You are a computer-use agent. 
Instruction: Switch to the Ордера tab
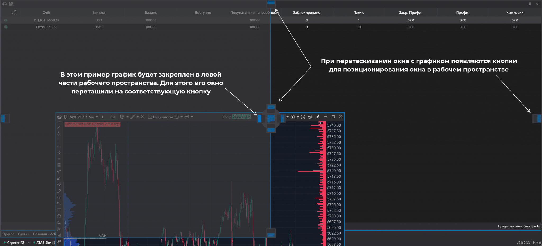(8, 234)
